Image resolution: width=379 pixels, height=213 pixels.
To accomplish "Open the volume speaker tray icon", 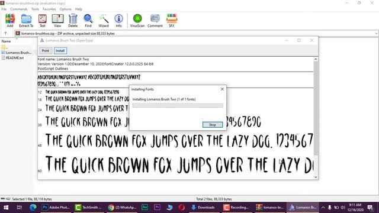I will (343, 208).
